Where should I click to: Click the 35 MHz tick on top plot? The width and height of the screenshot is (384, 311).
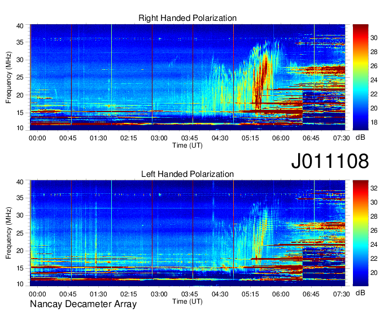click(x=20, y=42)
